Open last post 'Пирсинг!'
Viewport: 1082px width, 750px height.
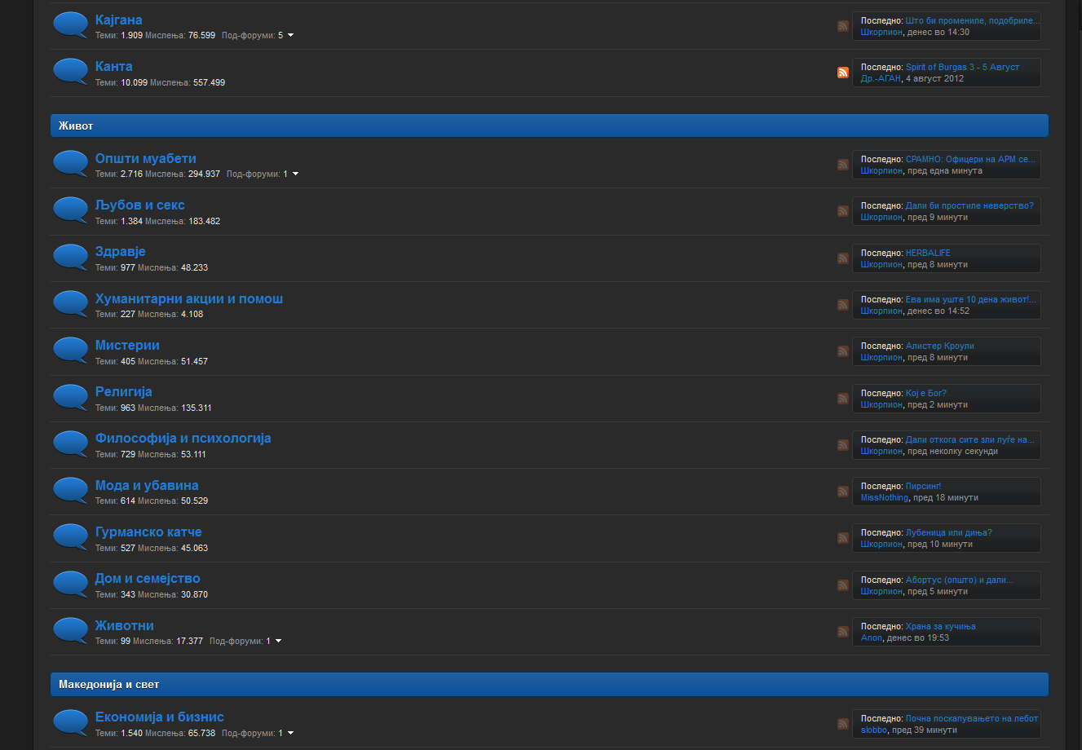(924, 486)
